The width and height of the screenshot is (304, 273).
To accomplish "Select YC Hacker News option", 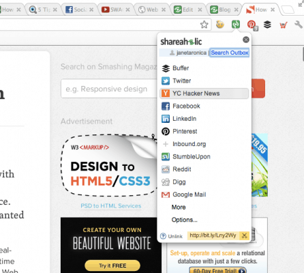I will (204, 94).
